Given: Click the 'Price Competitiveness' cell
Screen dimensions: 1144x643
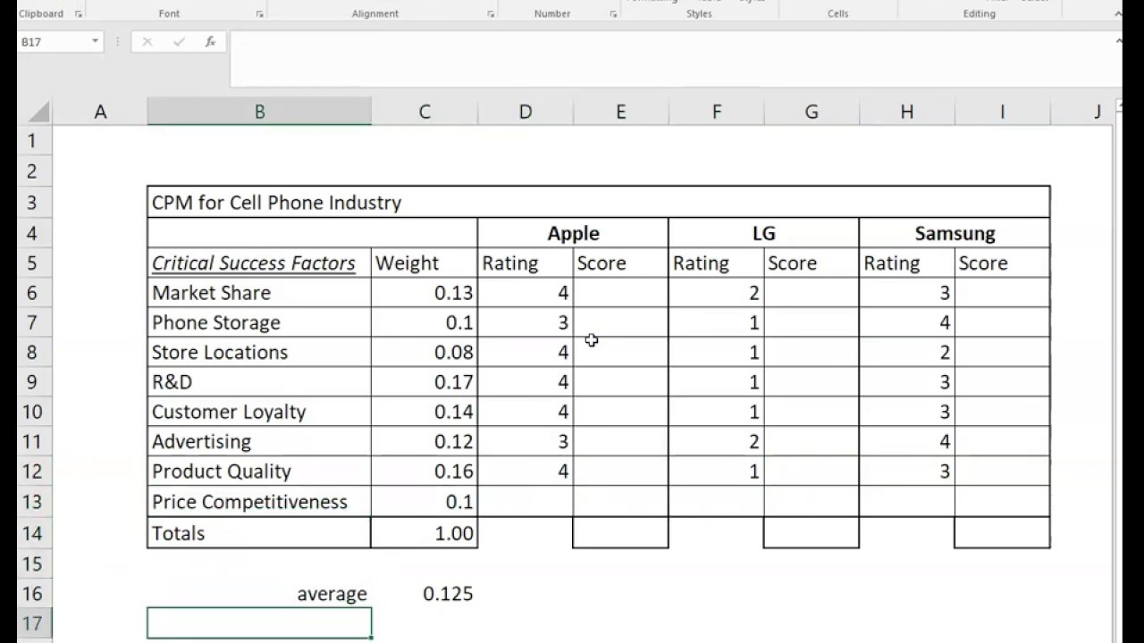Looking at the screenshot, I should 259,502.
